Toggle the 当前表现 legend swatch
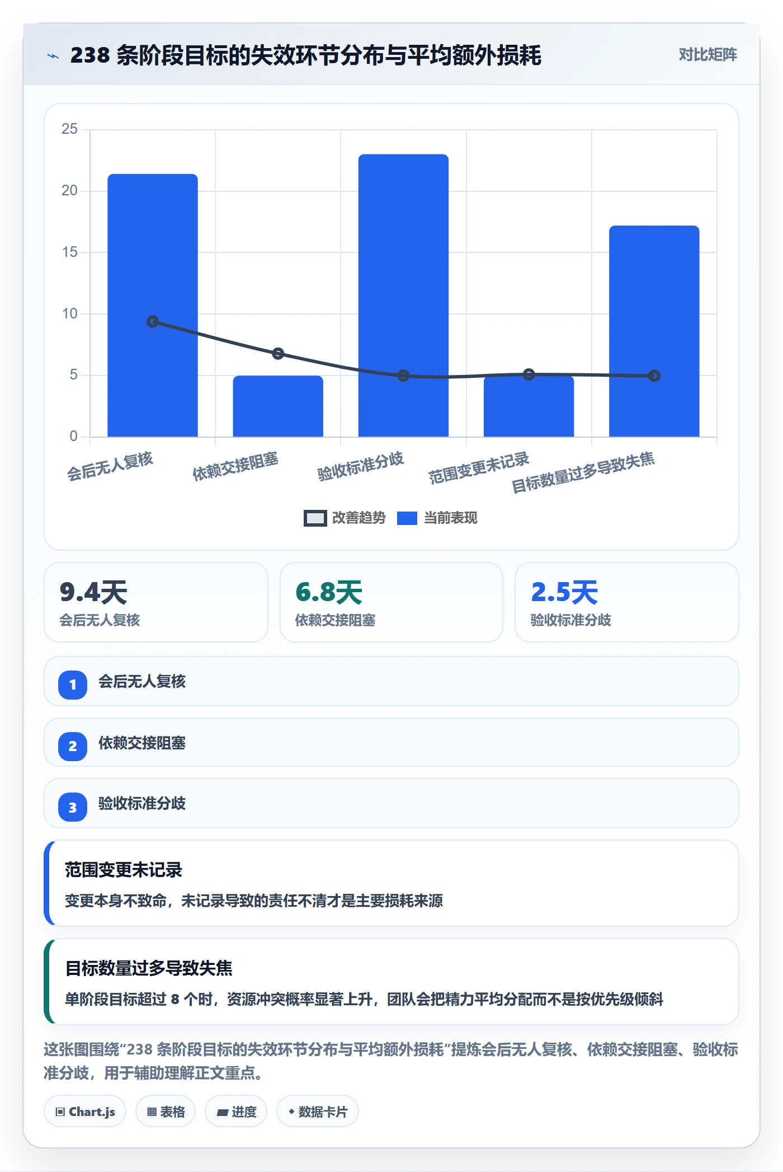The width and height of the screenshot is (783, 1172). coord(407,518)
